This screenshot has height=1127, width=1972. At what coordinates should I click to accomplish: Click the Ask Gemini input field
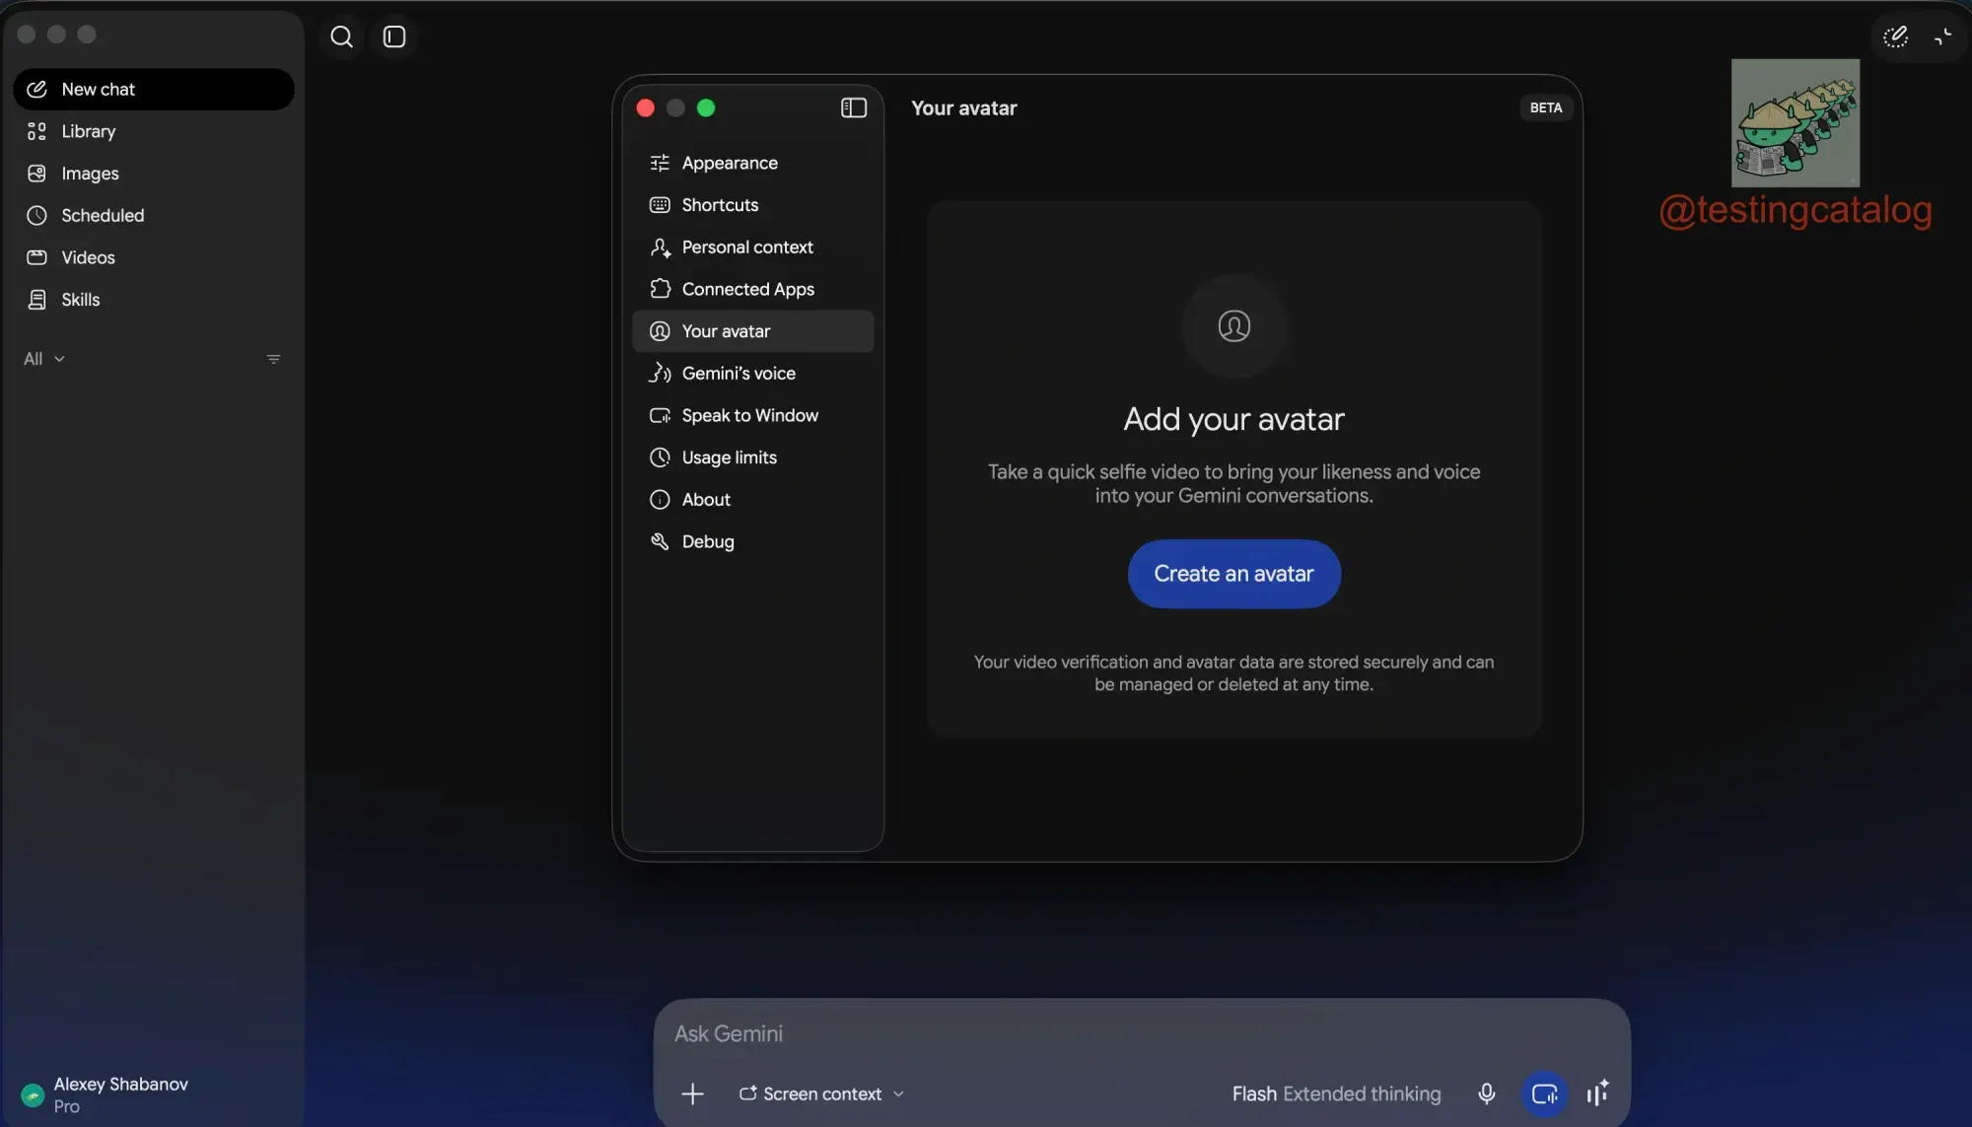point(1141,1033)
